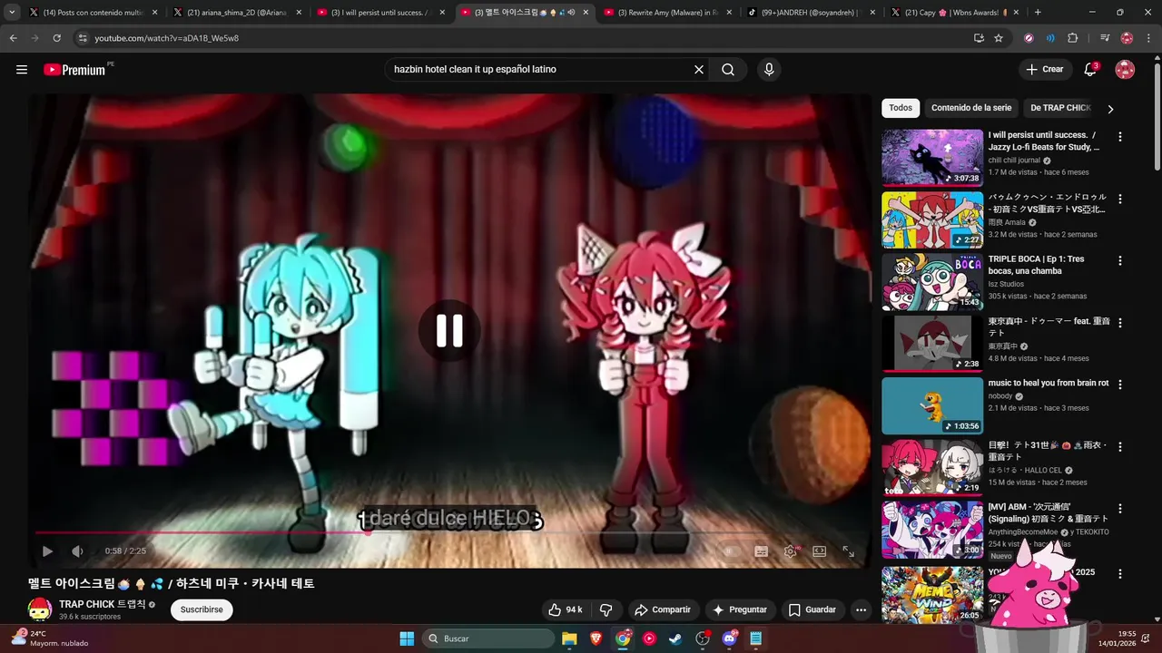Open the YouTube hamburger guide menu

pos(22,70)
